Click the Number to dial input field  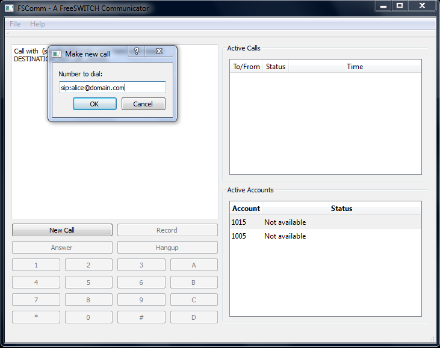coord(112,88)
